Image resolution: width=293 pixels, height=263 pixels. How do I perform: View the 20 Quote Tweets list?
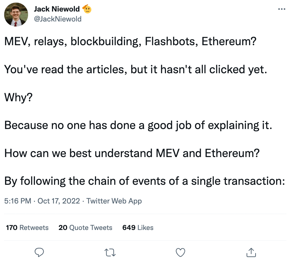point(85,227)
